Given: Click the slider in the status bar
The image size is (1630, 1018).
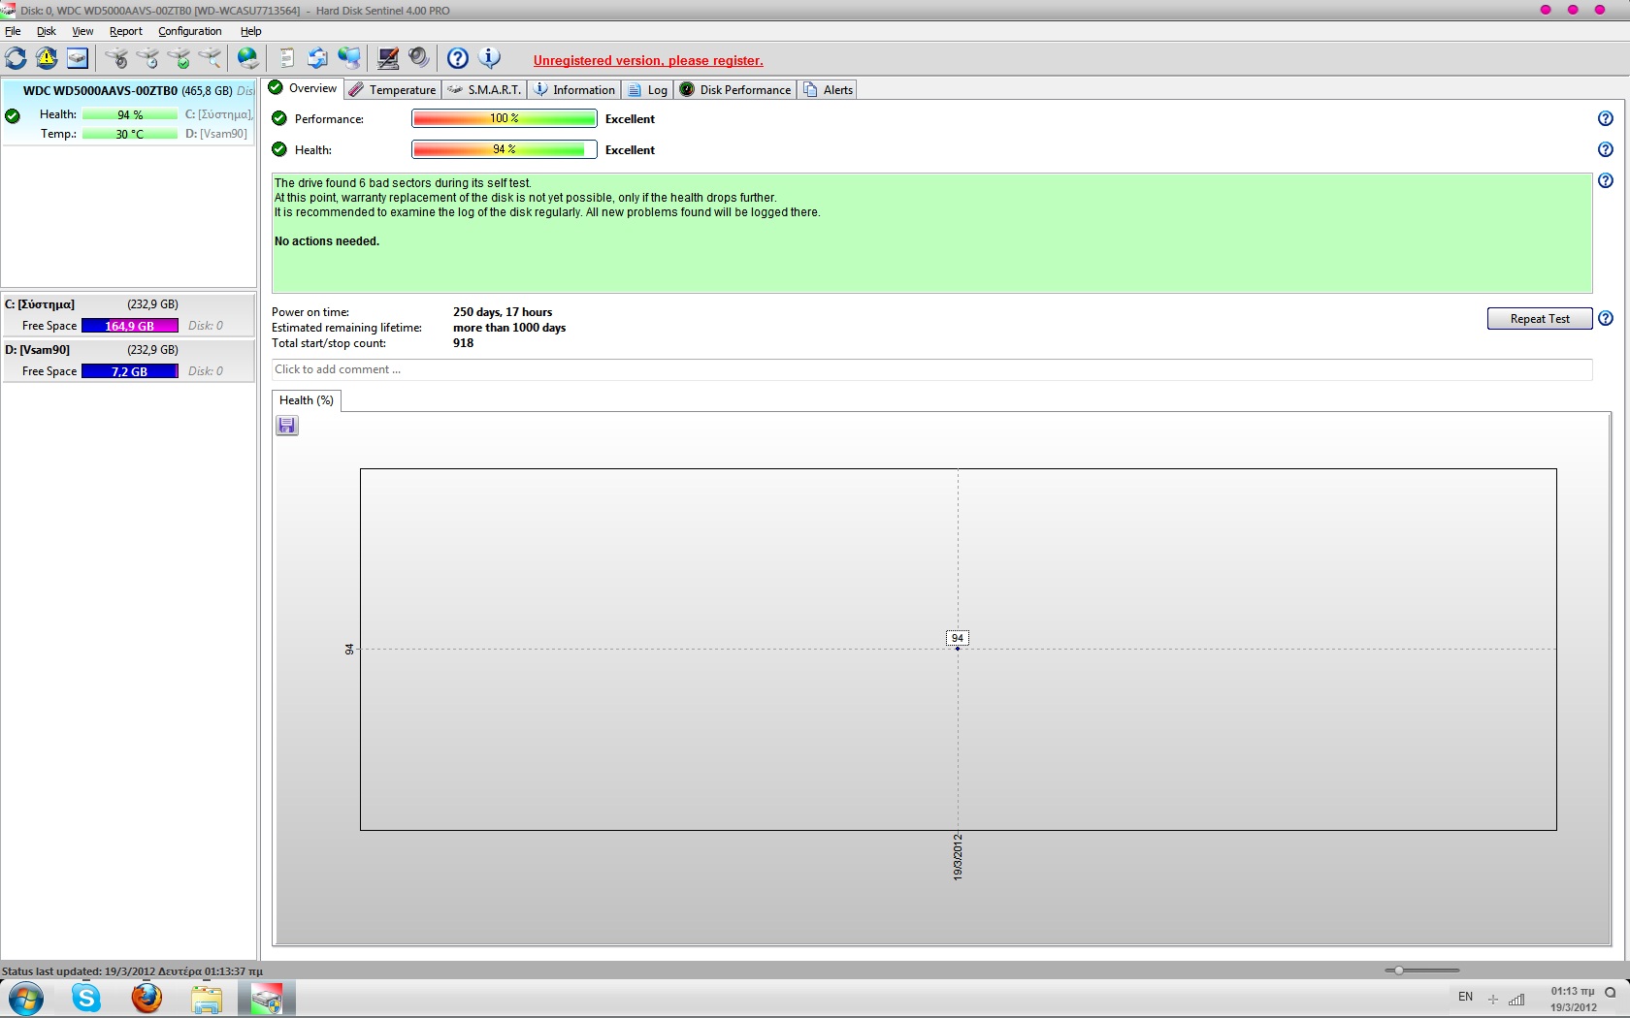Looking at the screenshot, I should pyautogui.click(x=1398, y=970).
